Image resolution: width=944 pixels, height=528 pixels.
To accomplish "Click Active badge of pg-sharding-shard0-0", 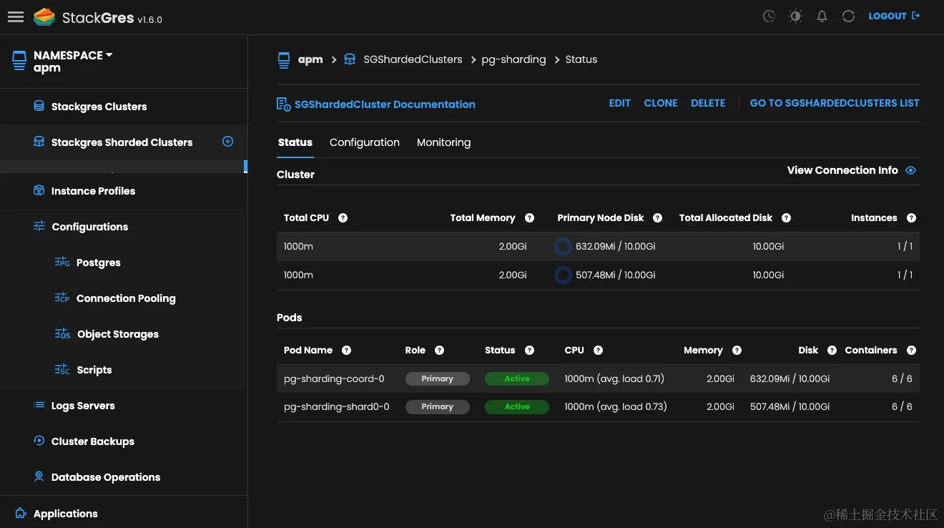I will (516, 406).
